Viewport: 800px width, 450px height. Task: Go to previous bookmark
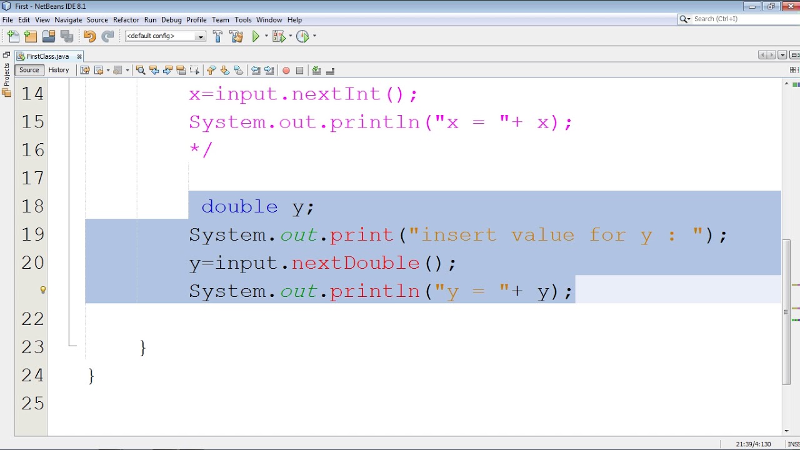(x=211, y=71)
